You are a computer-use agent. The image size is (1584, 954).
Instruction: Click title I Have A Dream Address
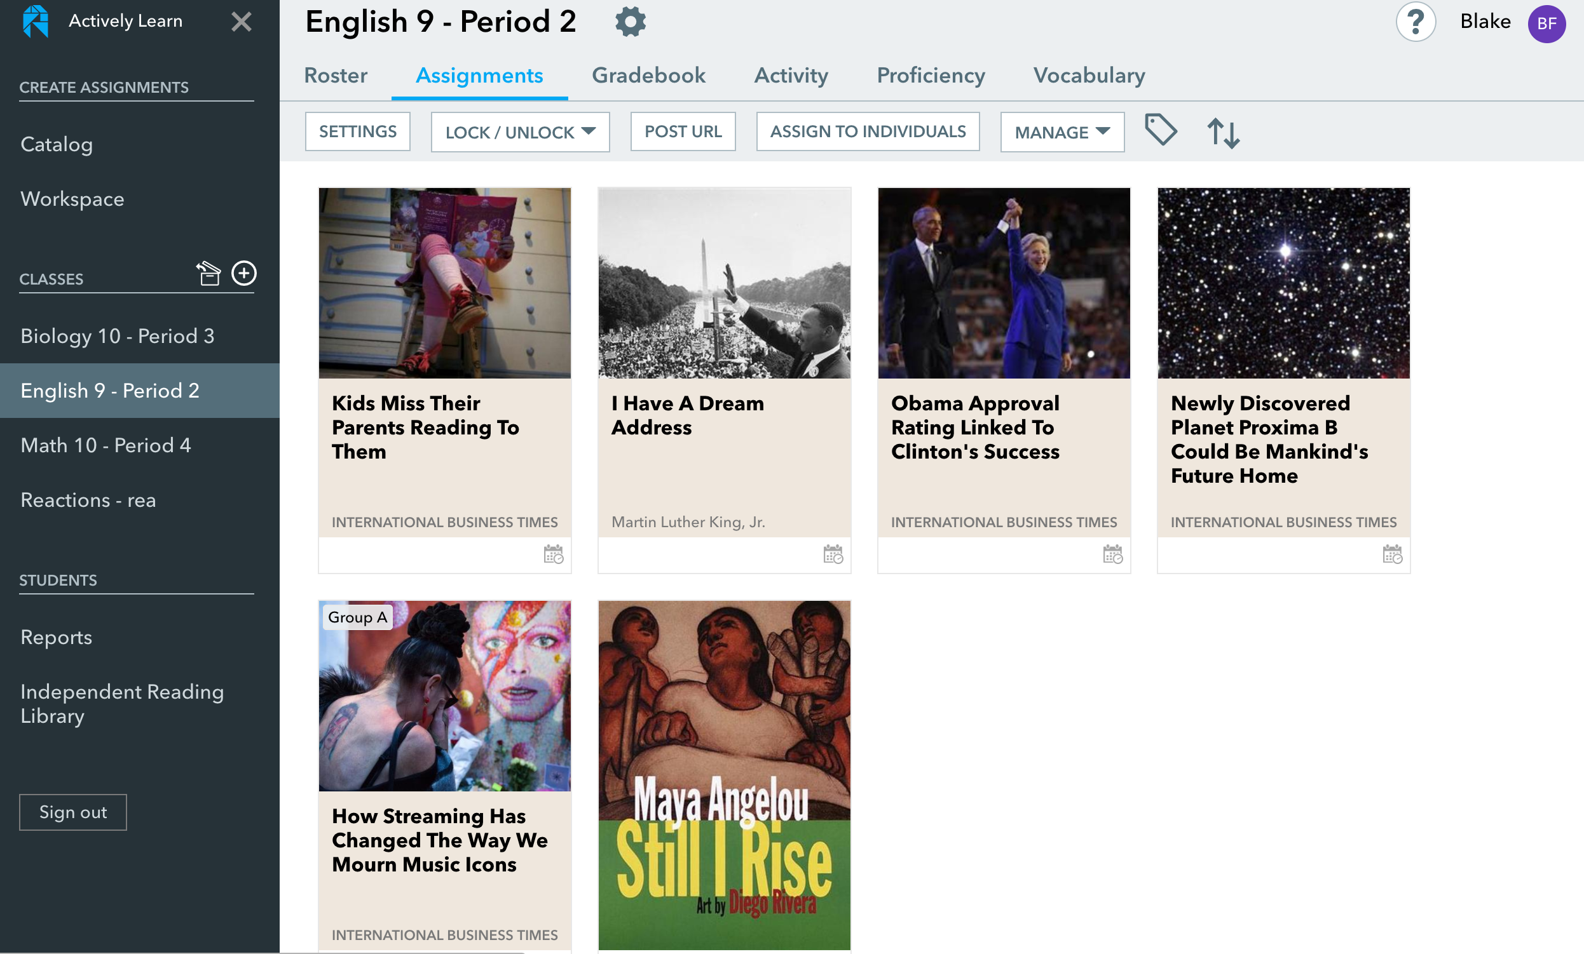click(688, 415)
